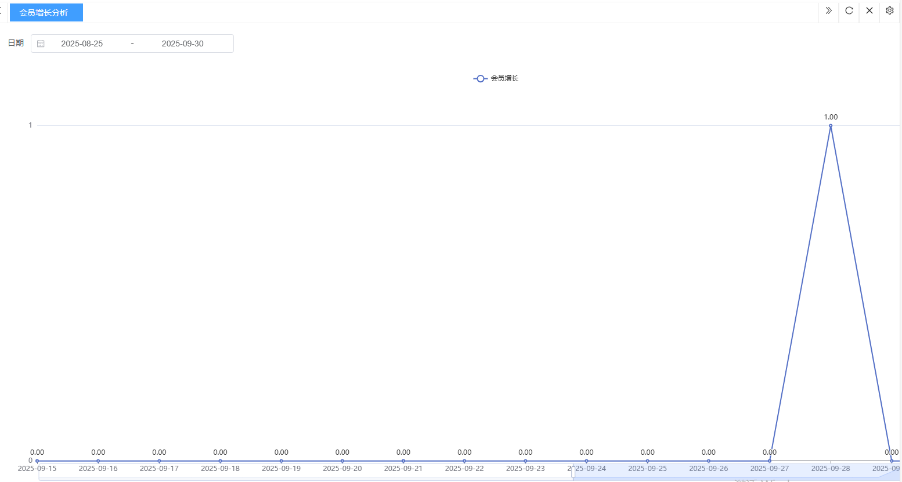Click the data zoom slider left handle
This screenshot has height=482, width=902.
point(573,472)
